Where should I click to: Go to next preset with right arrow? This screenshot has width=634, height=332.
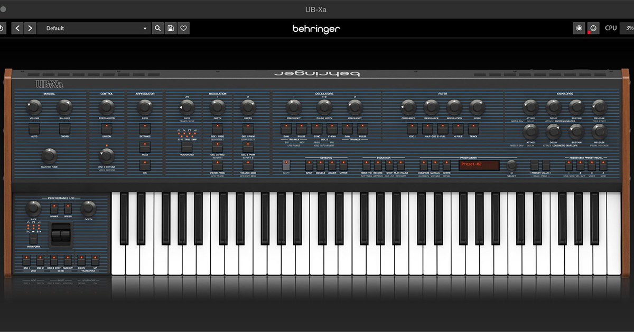pos(30,28)
